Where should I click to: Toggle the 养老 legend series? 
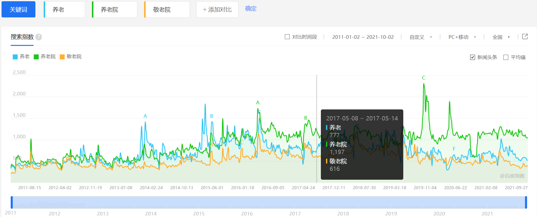21,57
